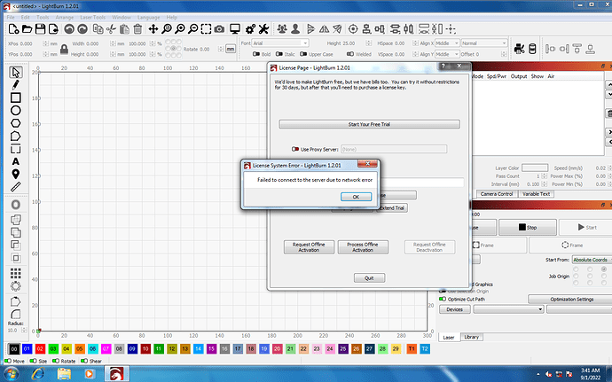Click the Save floppy disk icon
The height and width of the screenshot is (382, 612).
click(x=40, y=29)
